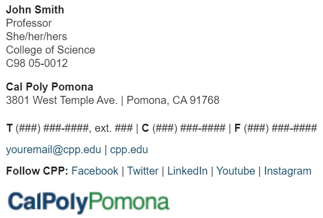
Task: Click the She/her/hers pronouns line
Action: coord(36,36)
